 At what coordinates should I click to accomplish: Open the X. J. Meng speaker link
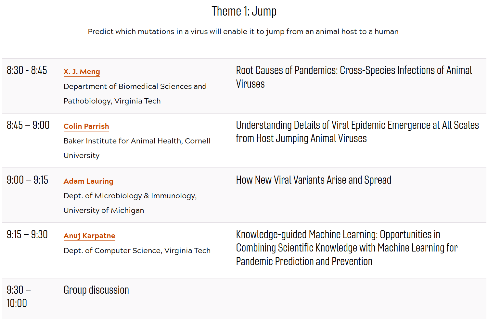(x=82, y=71)
